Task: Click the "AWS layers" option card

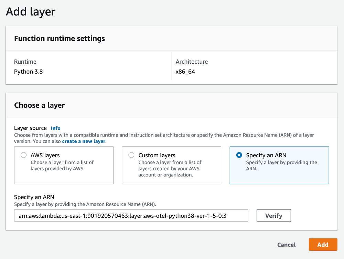Action: click(x=64, y=165)
